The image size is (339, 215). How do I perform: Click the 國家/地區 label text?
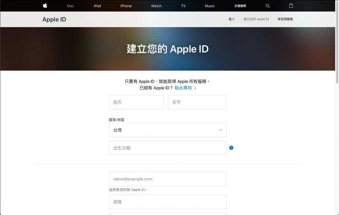117,120
